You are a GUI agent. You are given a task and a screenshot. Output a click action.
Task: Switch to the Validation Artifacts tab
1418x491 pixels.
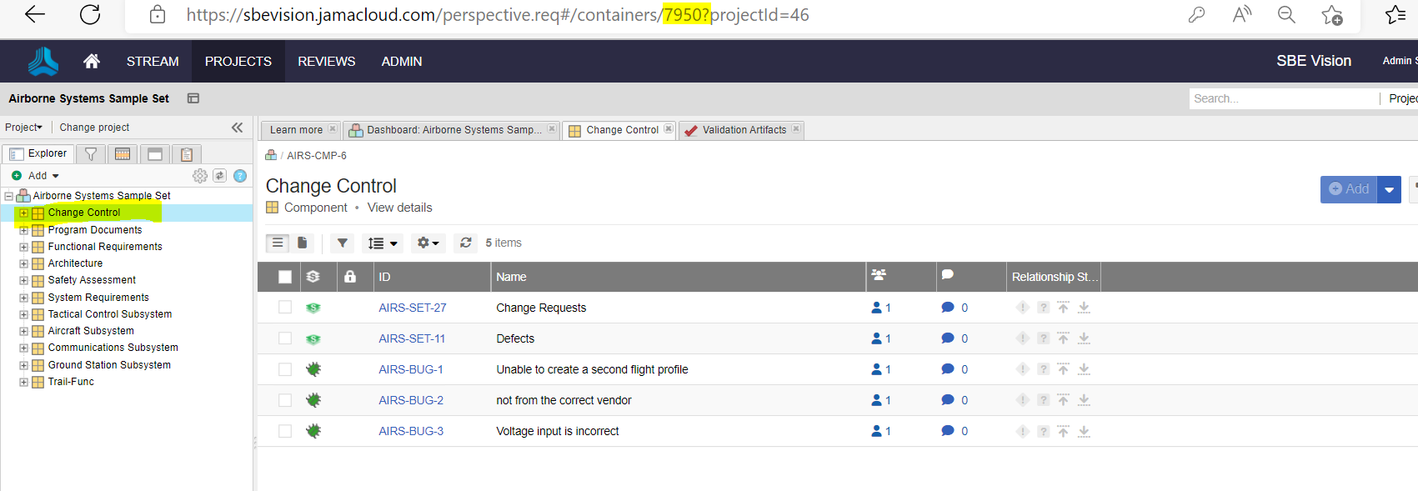744,130
